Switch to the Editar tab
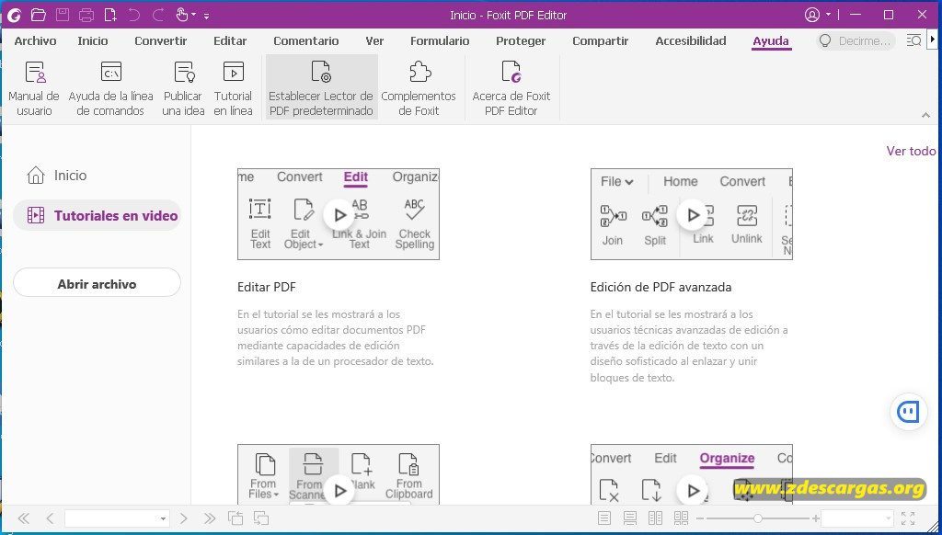This screenshot has width=942, height=535. click(230, 40)
